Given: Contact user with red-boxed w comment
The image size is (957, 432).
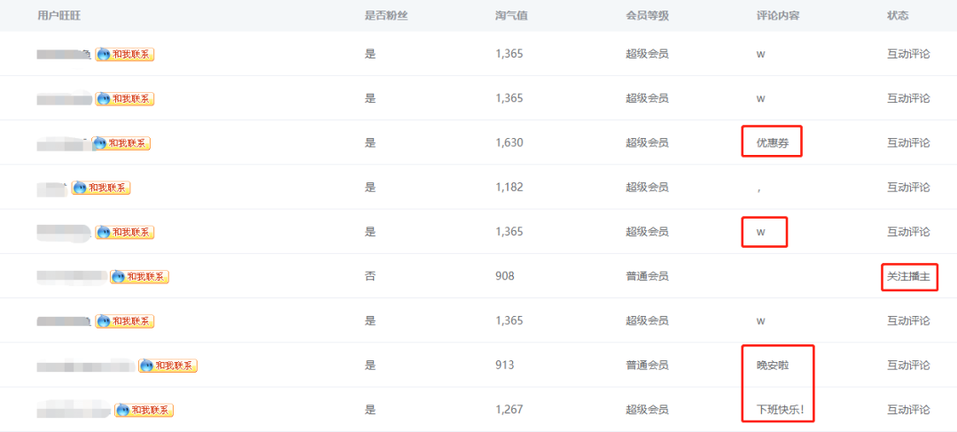Looking at the screenshot, I should point(125,232).
